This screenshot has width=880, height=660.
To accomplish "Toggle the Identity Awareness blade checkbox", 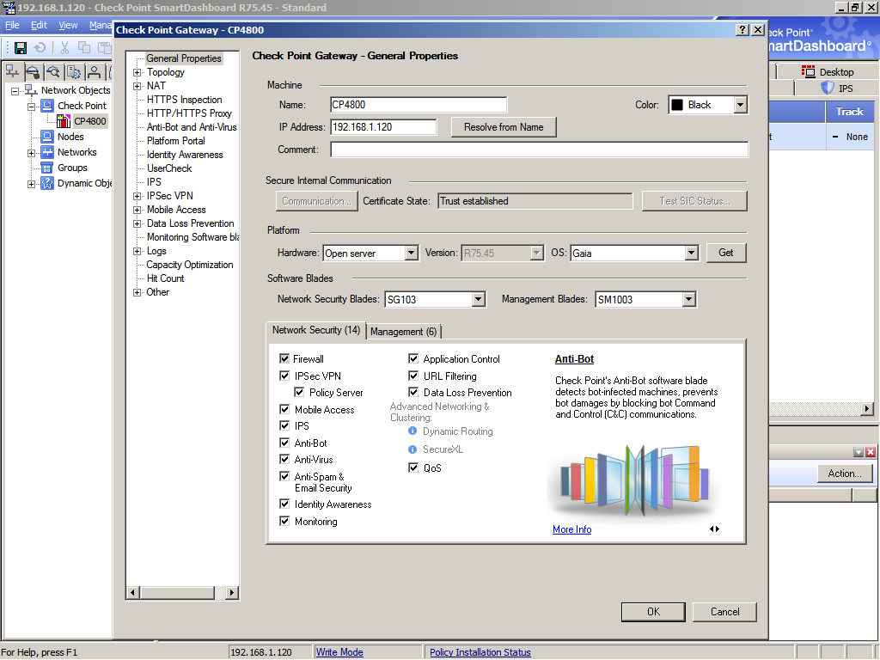I will (284, 504).
